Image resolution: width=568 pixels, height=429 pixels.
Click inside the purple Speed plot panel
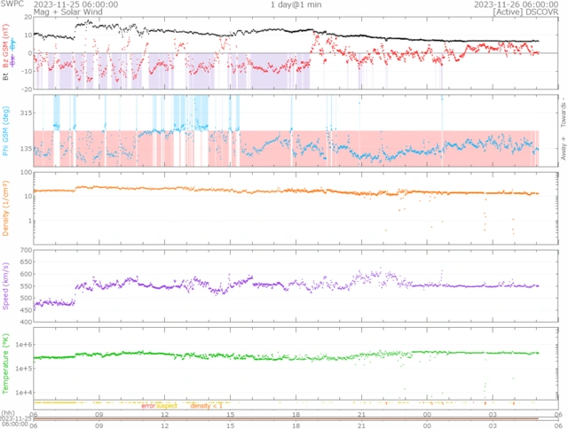(296, 285)
